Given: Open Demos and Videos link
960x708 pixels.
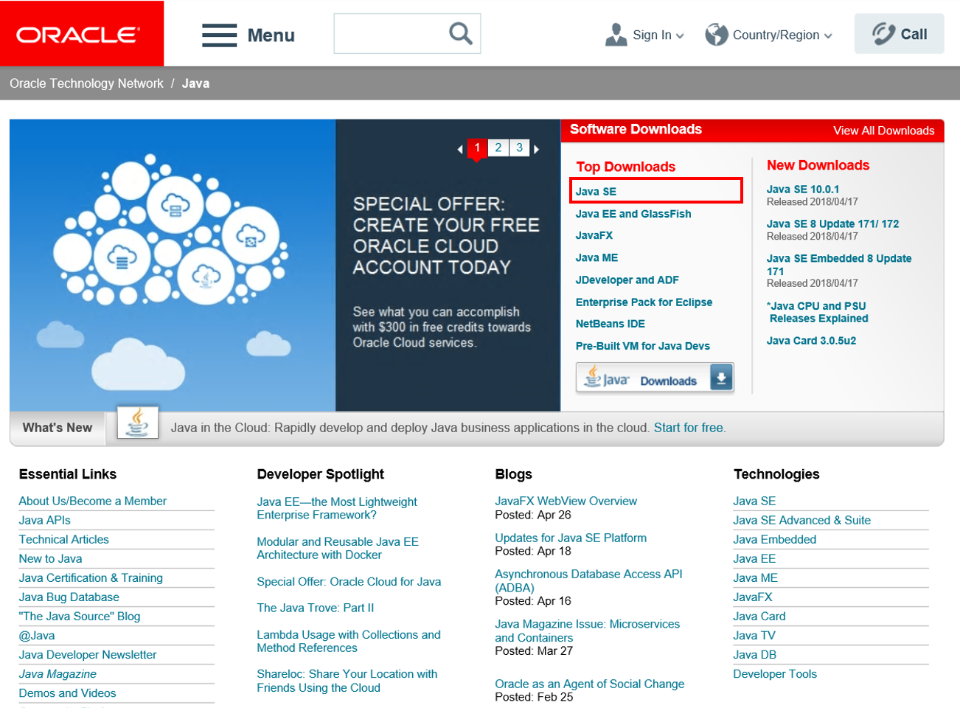Looking at the screenshot, I should pyautogui.click(x=68, y=693).
